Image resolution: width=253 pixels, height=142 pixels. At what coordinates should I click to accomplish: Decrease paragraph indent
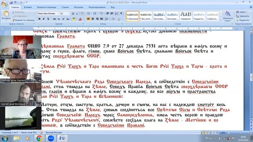pyautogui.click(x=108, y=13)
